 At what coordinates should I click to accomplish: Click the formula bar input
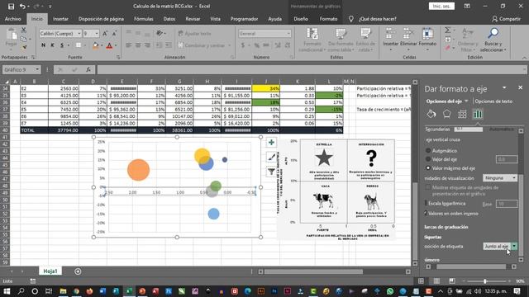(x=312, y=69)
